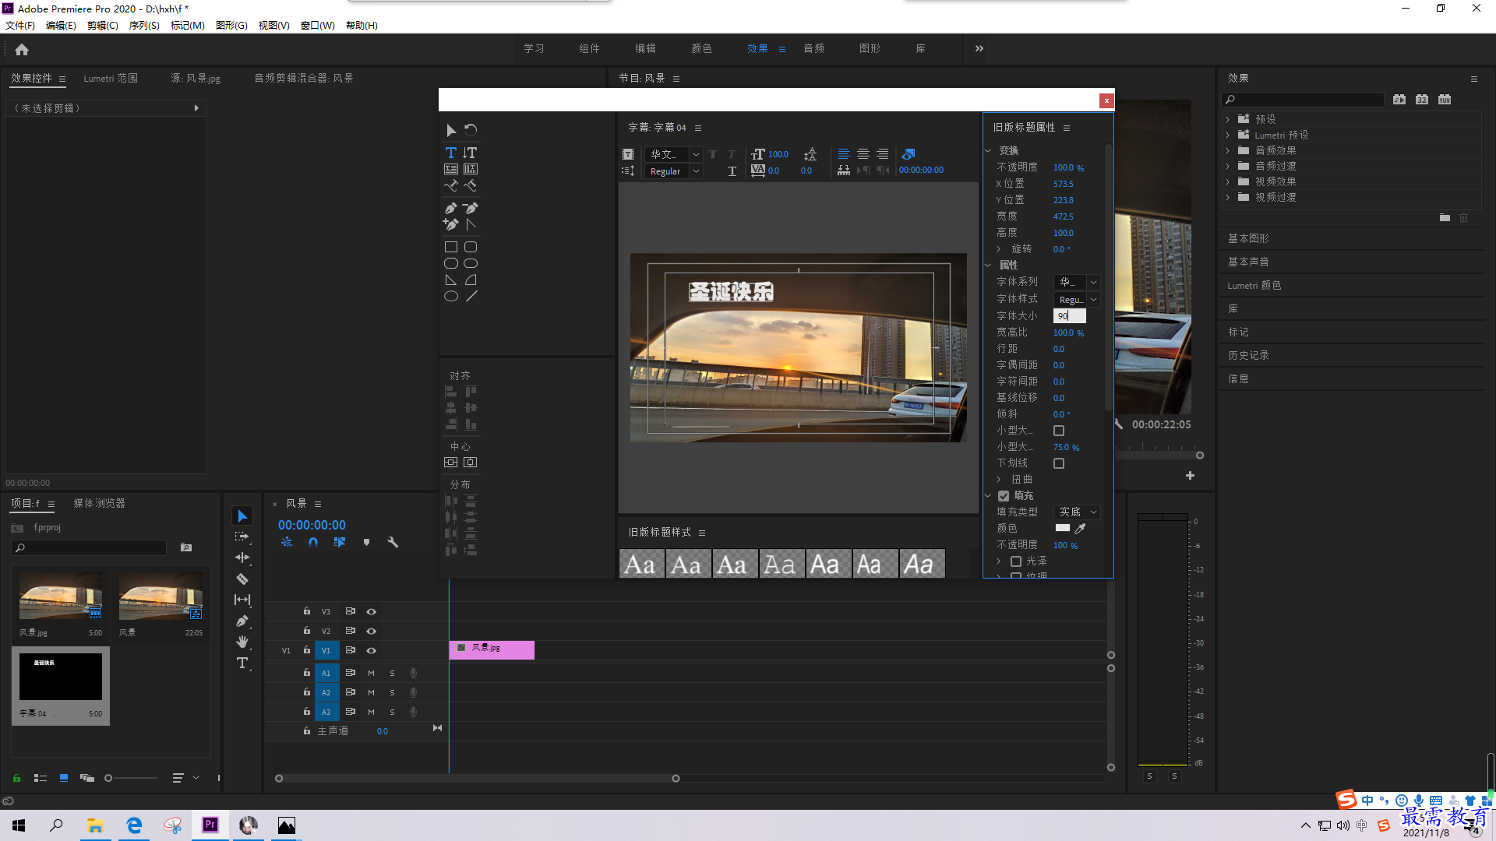The image size is (1496, 841).
Task: Choose the Wedge triangle tool
Action: (x=450, y=280)
